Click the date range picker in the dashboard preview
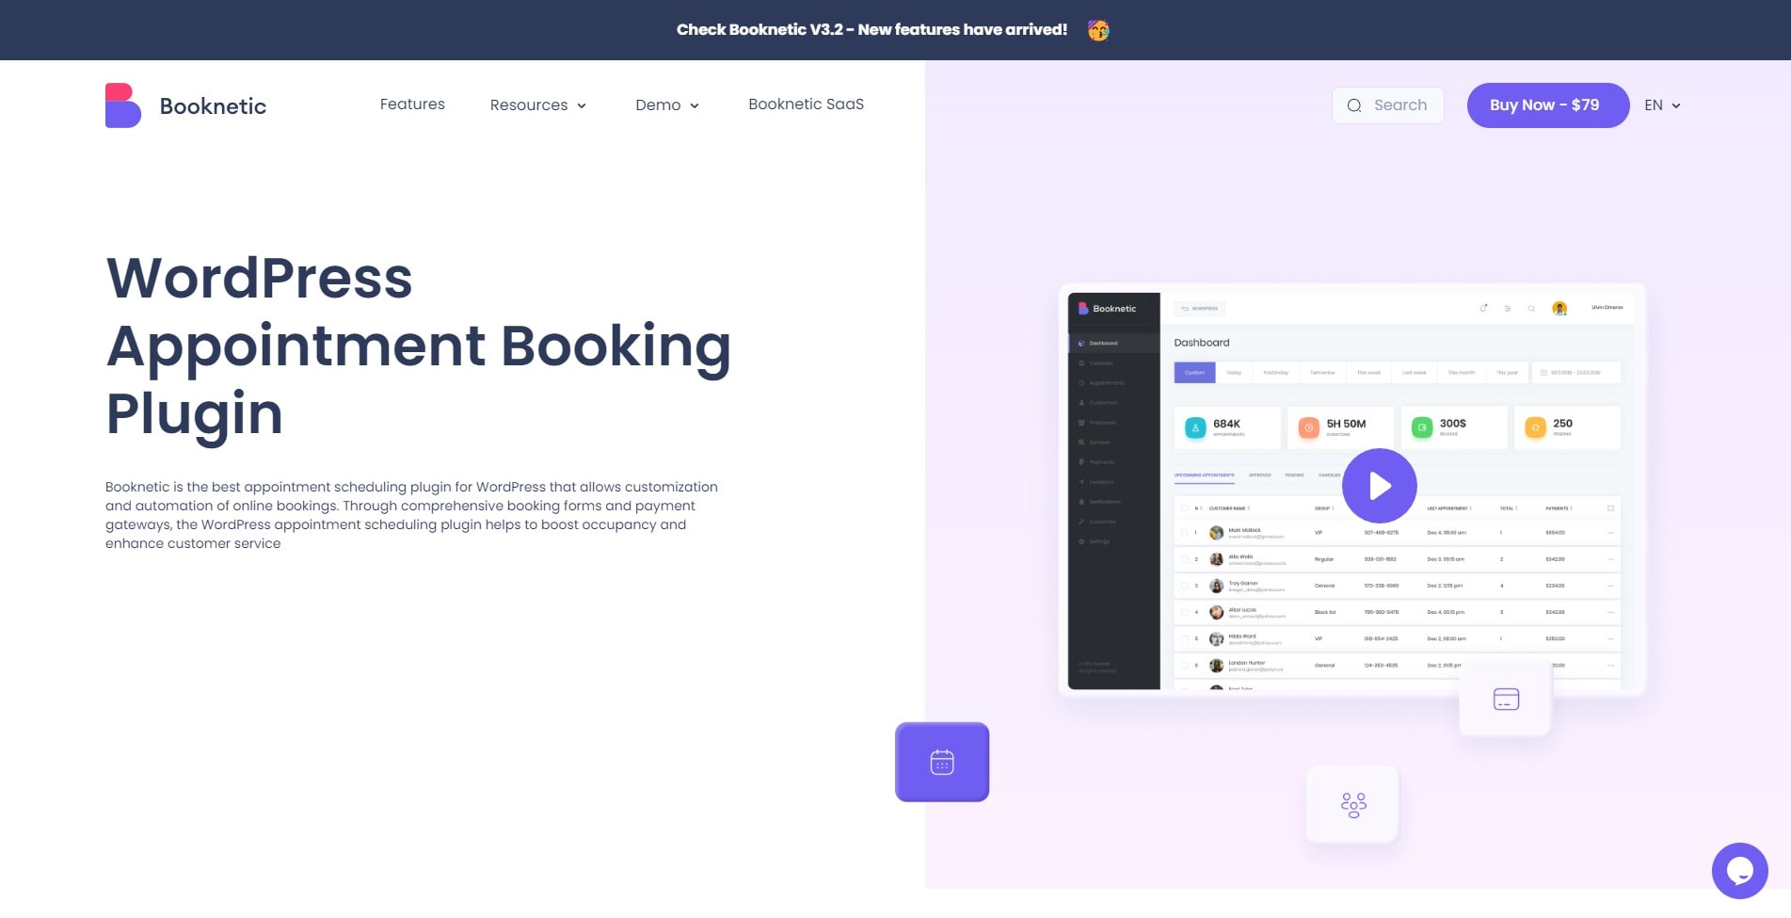This screenshot has width=1791, height=918. coord(1576,373)
